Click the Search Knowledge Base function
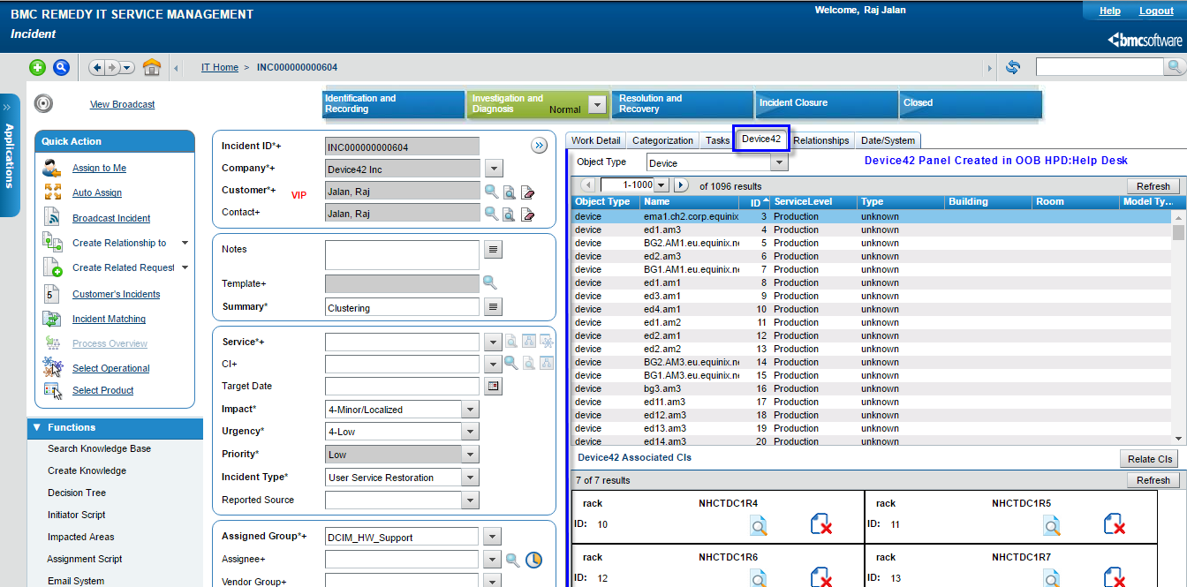 [99, 448]
